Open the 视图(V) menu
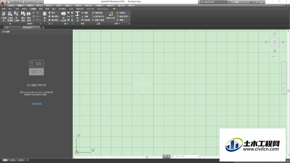Image resolution: width=290 pixels, height=163 pixels. (x=30, y=6)
